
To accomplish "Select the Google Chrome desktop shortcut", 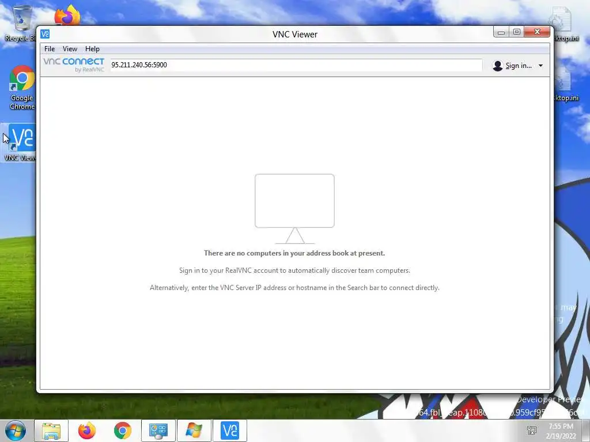I will click(22, 88).
